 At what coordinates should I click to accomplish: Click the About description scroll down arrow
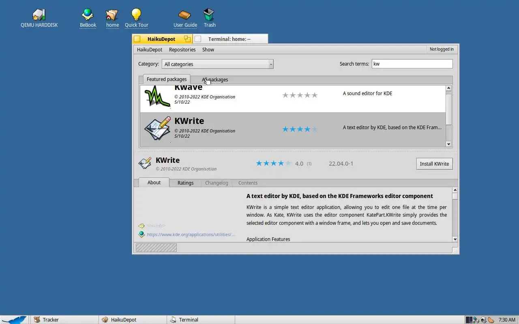pos(455,239)
